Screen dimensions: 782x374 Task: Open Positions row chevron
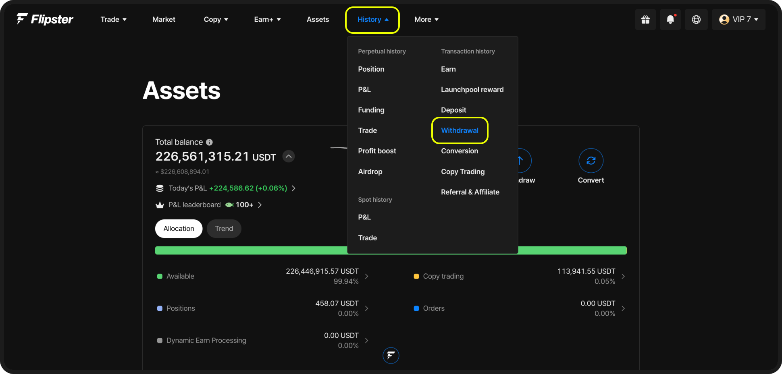(x=366, y=308)
